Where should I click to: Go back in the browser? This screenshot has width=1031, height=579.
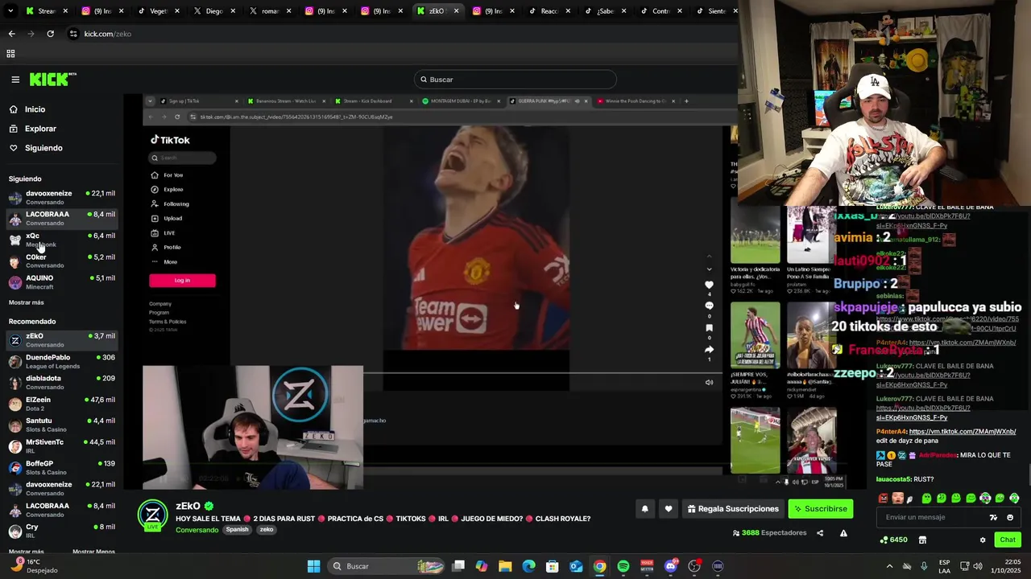[11, 34]
